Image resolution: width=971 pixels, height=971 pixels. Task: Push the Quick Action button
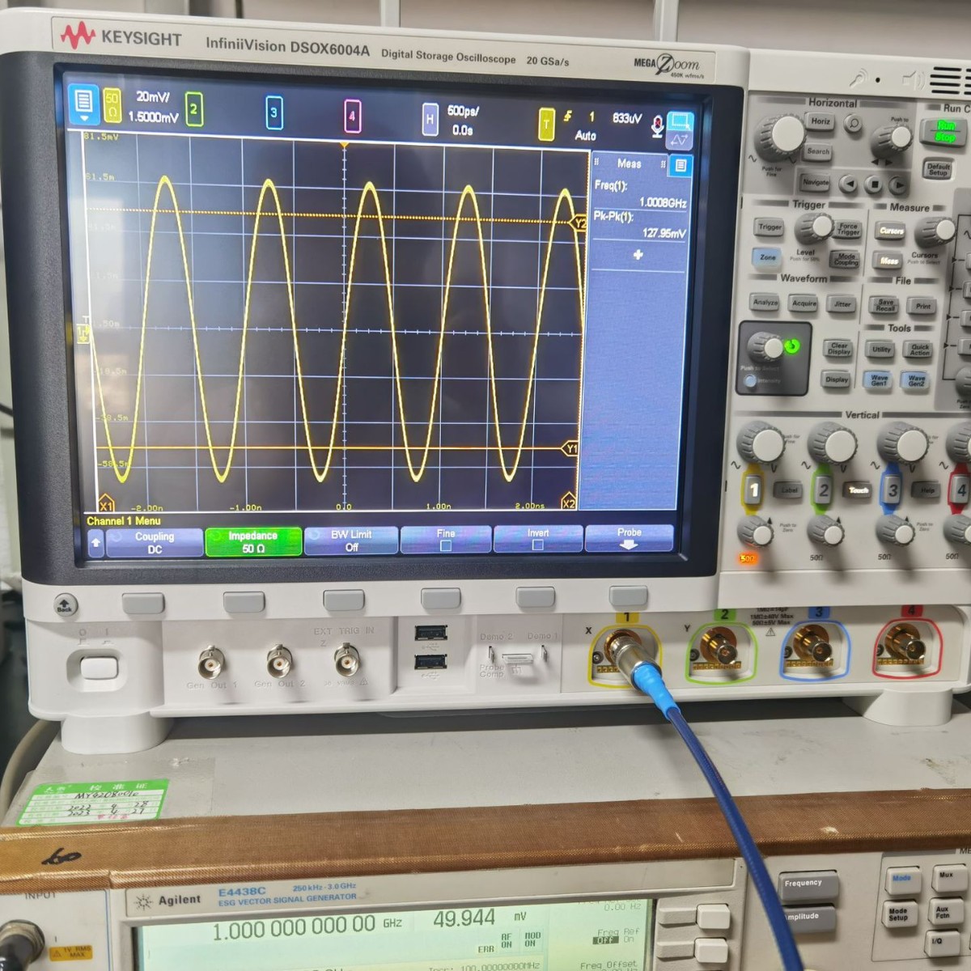[x=920, y=350]
